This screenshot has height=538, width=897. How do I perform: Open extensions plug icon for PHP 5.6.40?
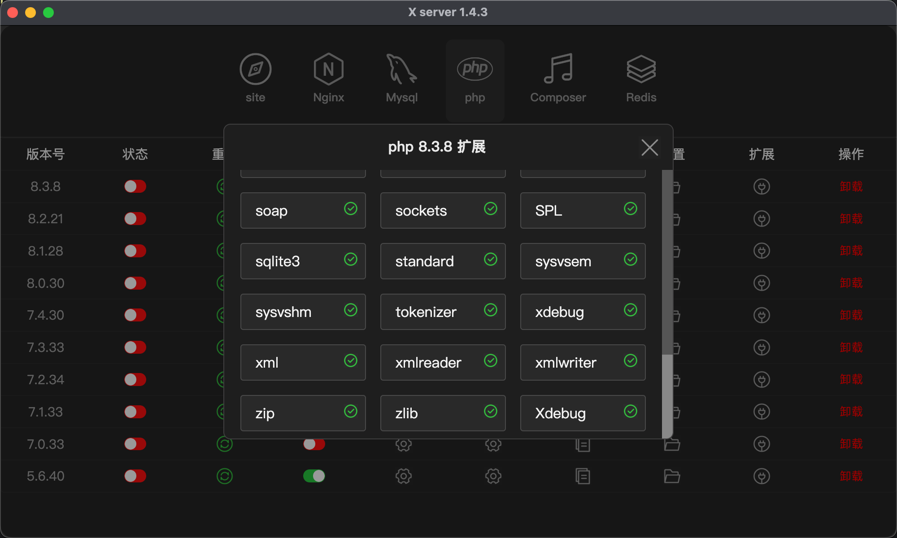762,476
